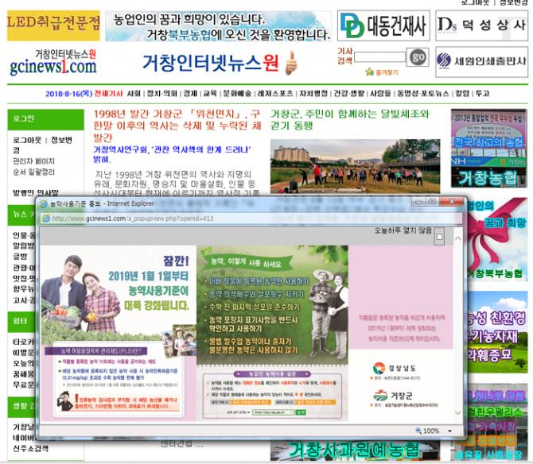Open the 거창북부농협 welcome banner
The width and height of the screenshot is (533, 464).
(x=218, y=26)
